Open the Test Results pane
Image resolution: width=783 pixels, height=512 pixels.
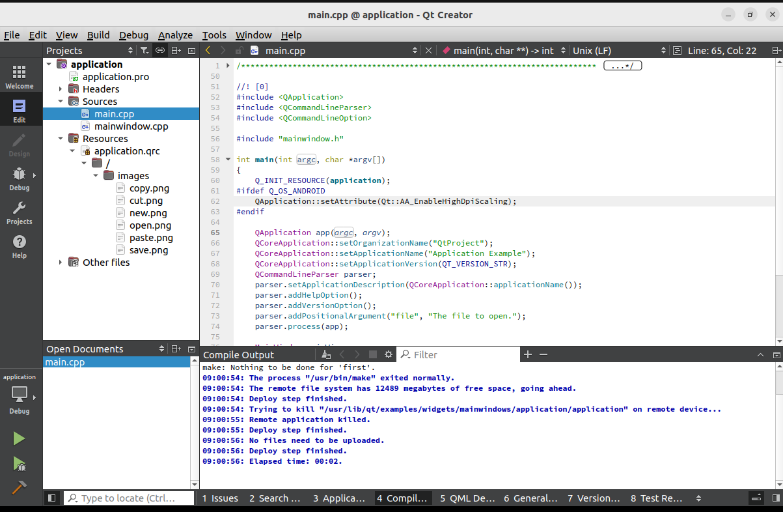(656, 498)
